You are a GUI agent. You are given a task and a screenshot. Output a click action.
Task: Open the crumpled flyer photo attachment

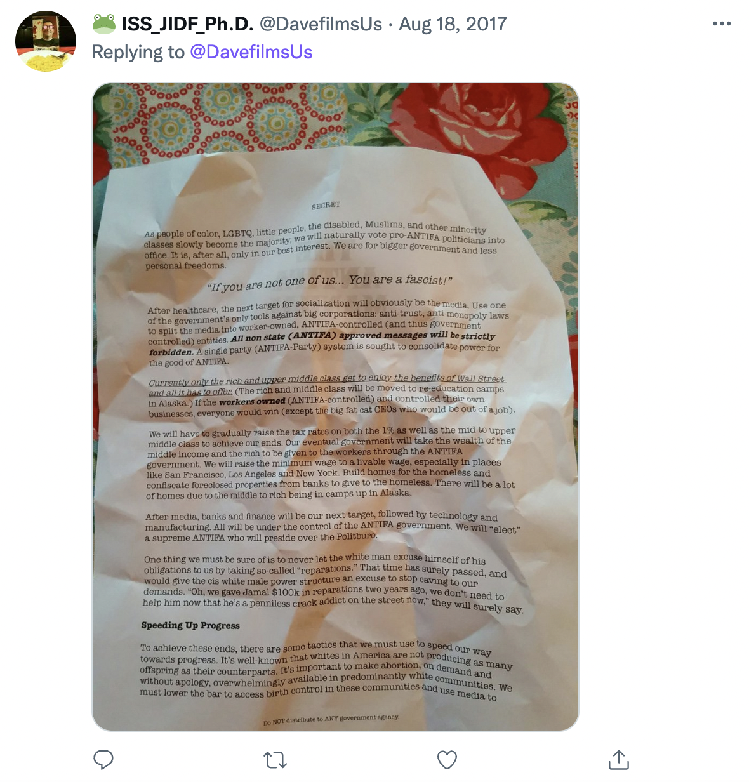[x=335, y=407]
